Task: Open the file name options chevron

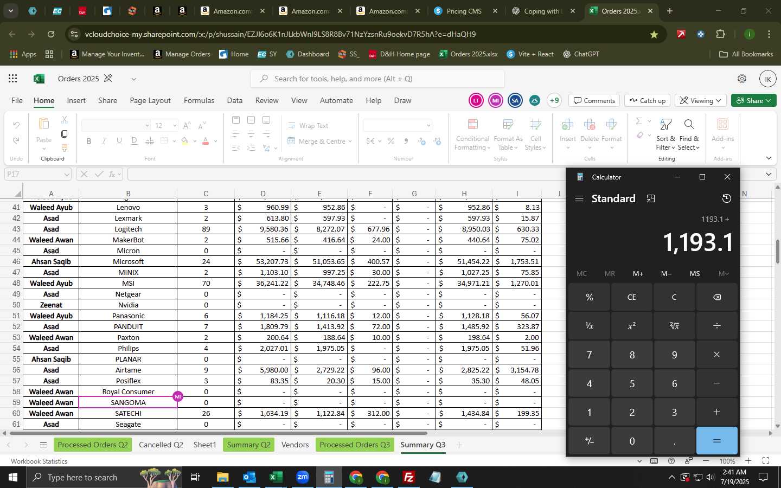Action: (x=133, y=79)
